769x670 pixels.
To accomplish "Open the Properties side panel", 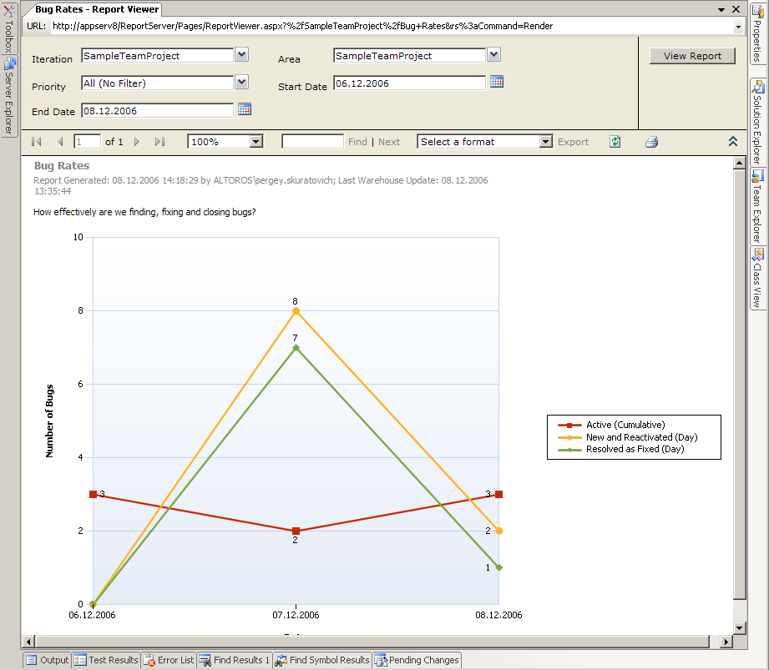I will 757,33.
